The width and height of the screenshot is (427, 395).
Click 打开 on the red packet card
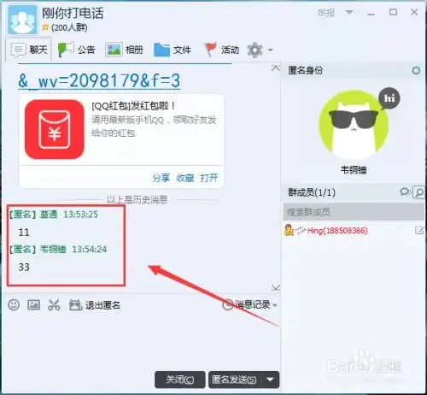click(209, 178)
